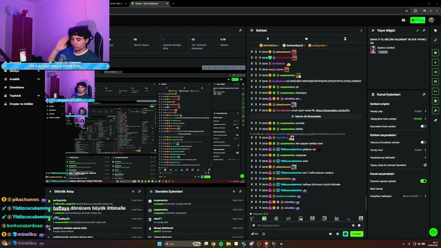This screenshot has width=441, height=248.
Task: Open a new browser tab
Action: click(173, 3)
